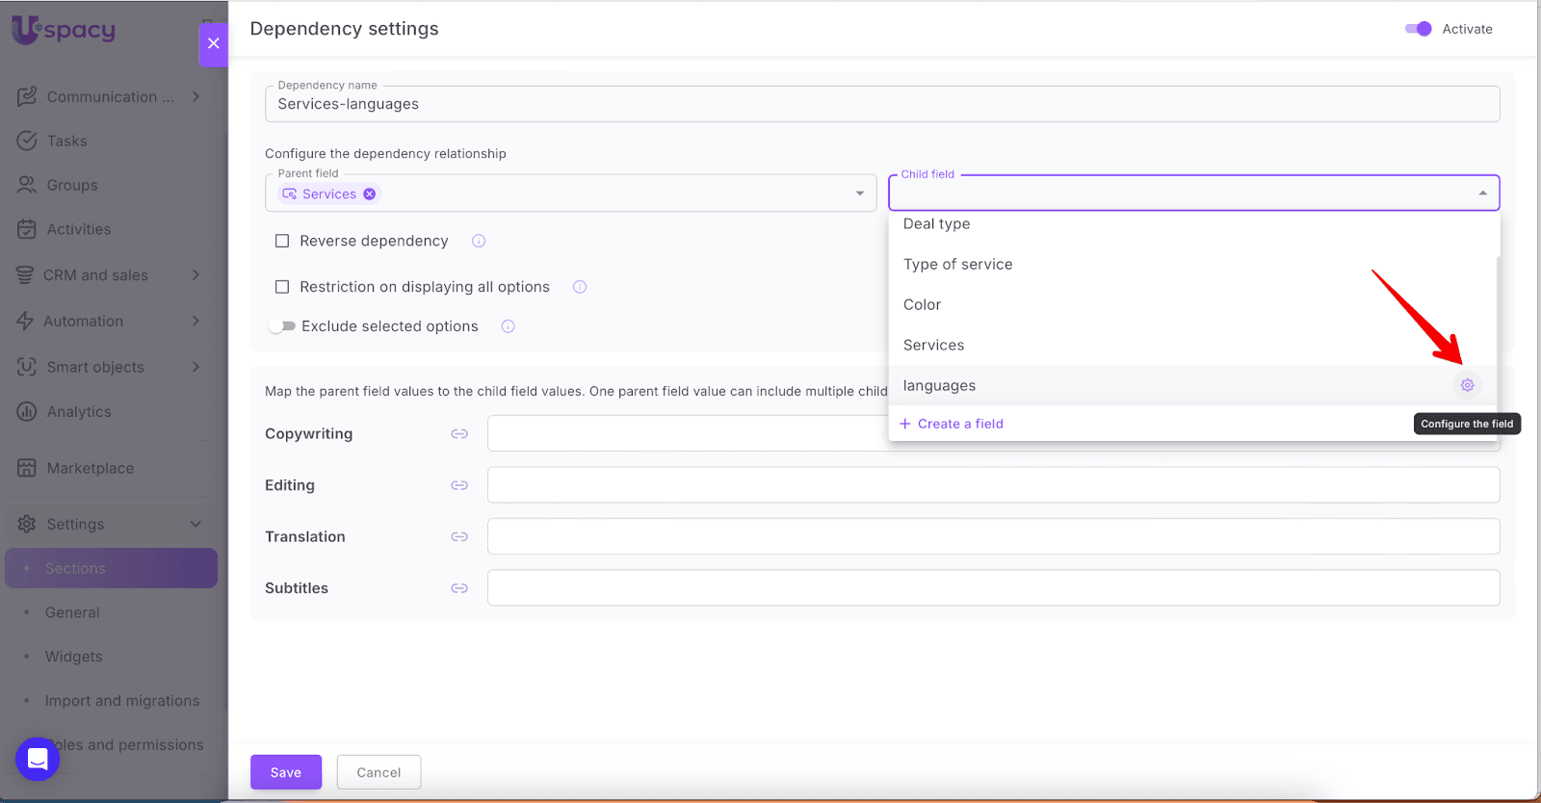Open the chat support bubble icon
The width and height of the screenshot is (1541, 803).
[x=38, y=759]
